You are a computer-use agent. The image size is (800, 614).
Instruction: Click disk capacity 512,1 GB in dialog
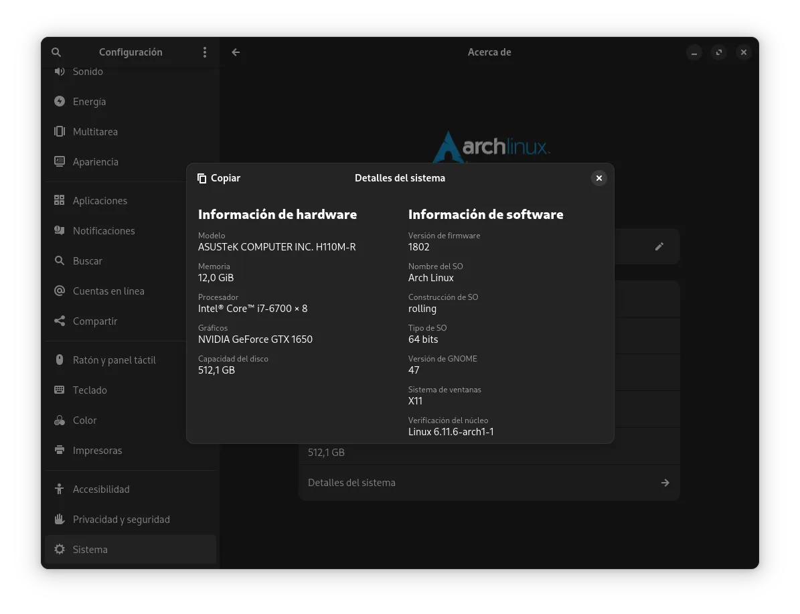(x=216, y=370)
